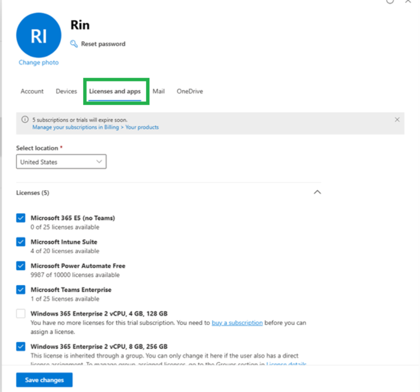The width and height of the screenshot is (420, 392).
Task: Uncheck Microsoft Power Automate Free license
Action: click(x=21, y=266)
